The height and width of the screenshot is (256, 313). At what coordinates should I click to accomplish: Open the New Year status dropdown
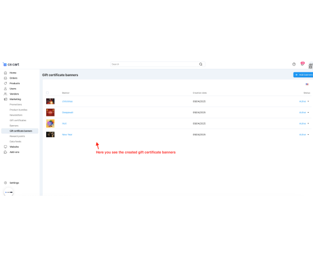(x=304, y=135)
